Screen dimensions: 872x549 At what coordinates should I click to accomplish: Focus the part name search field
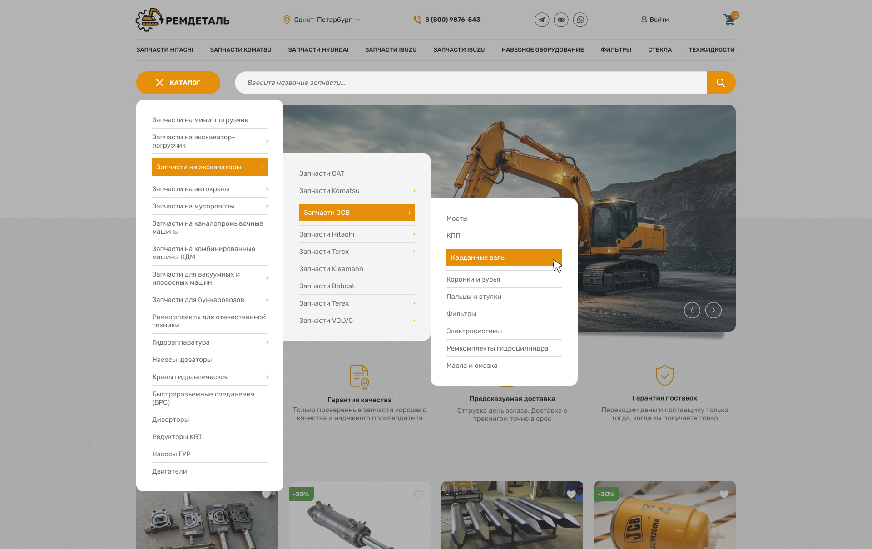pos(471,83)
